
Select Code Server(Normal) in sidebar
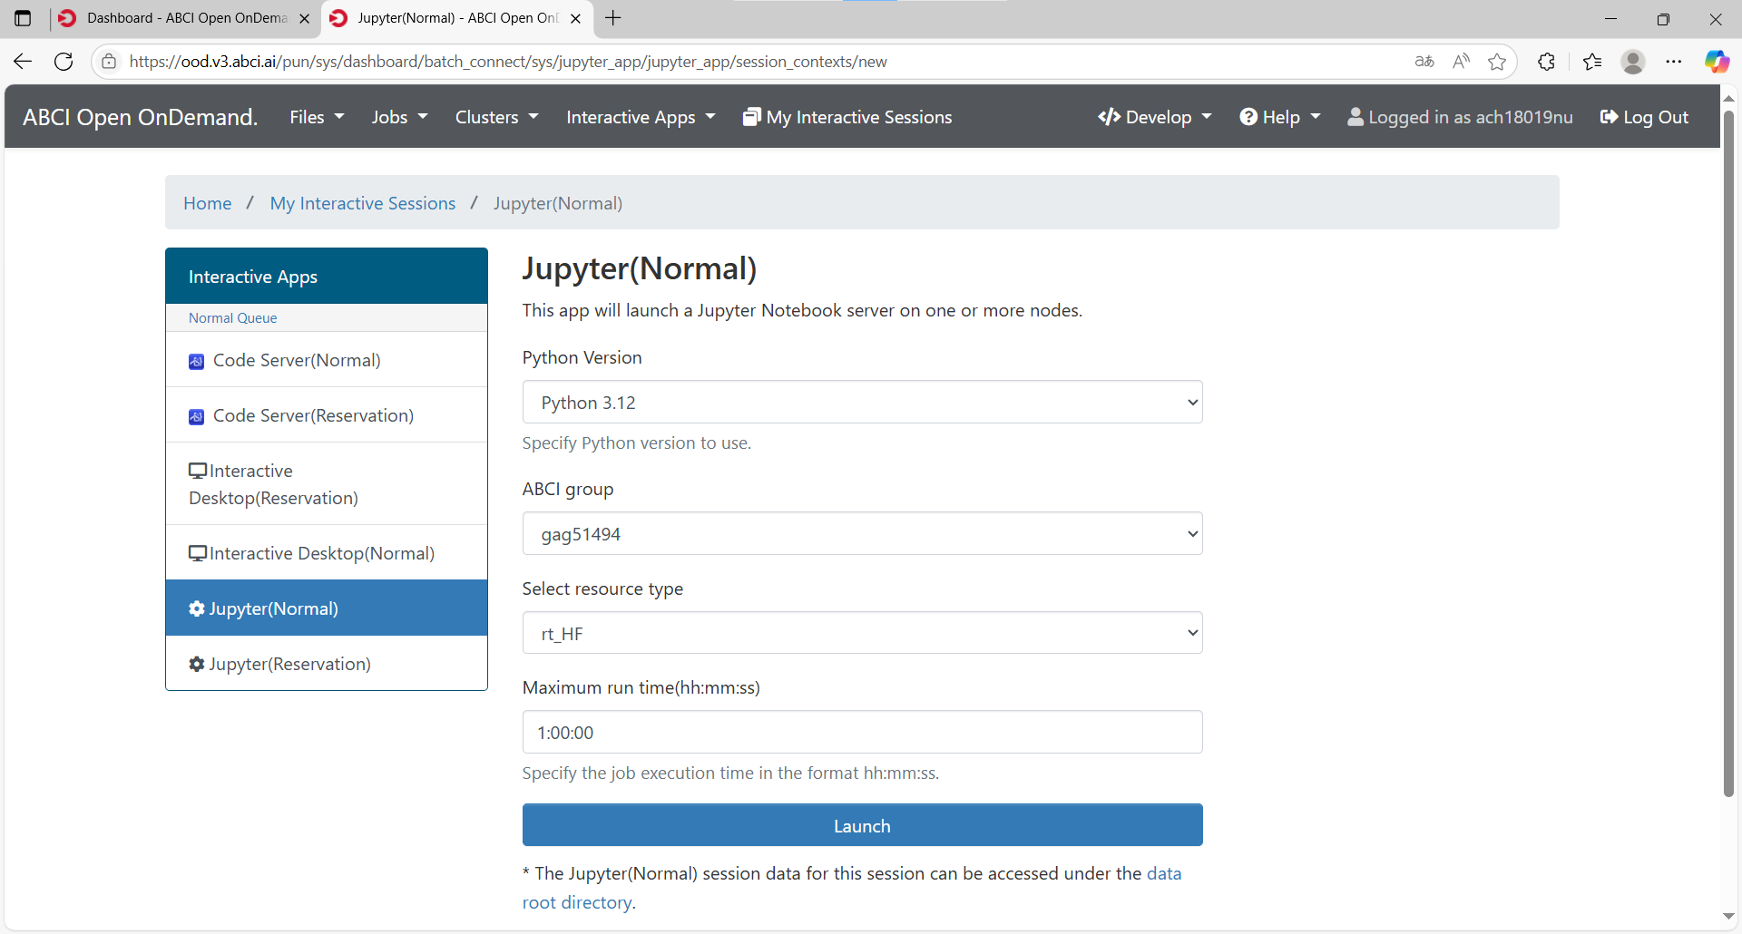click(x=327, y=360)
